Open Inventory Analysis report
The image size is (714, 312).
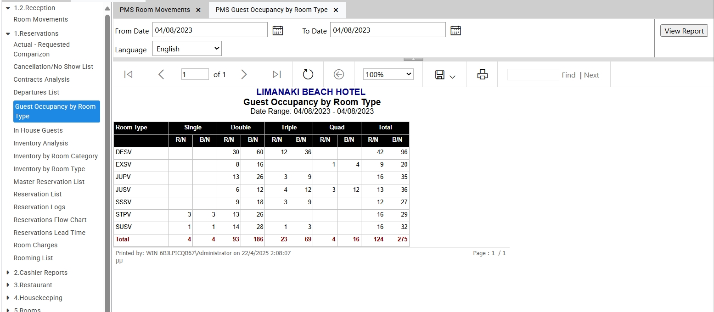(x=41, y=143)
